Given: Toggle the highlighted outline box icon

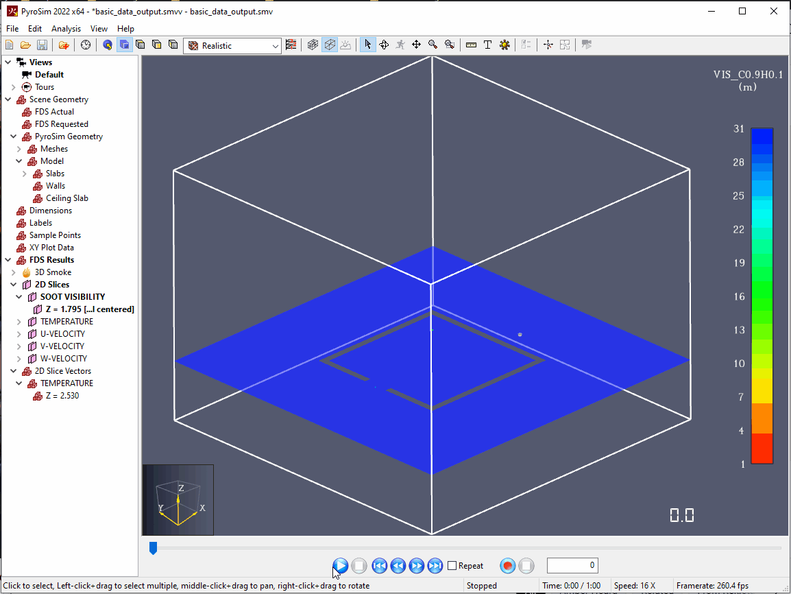Looking at the screenshot, I should click(x=330, y=45).
